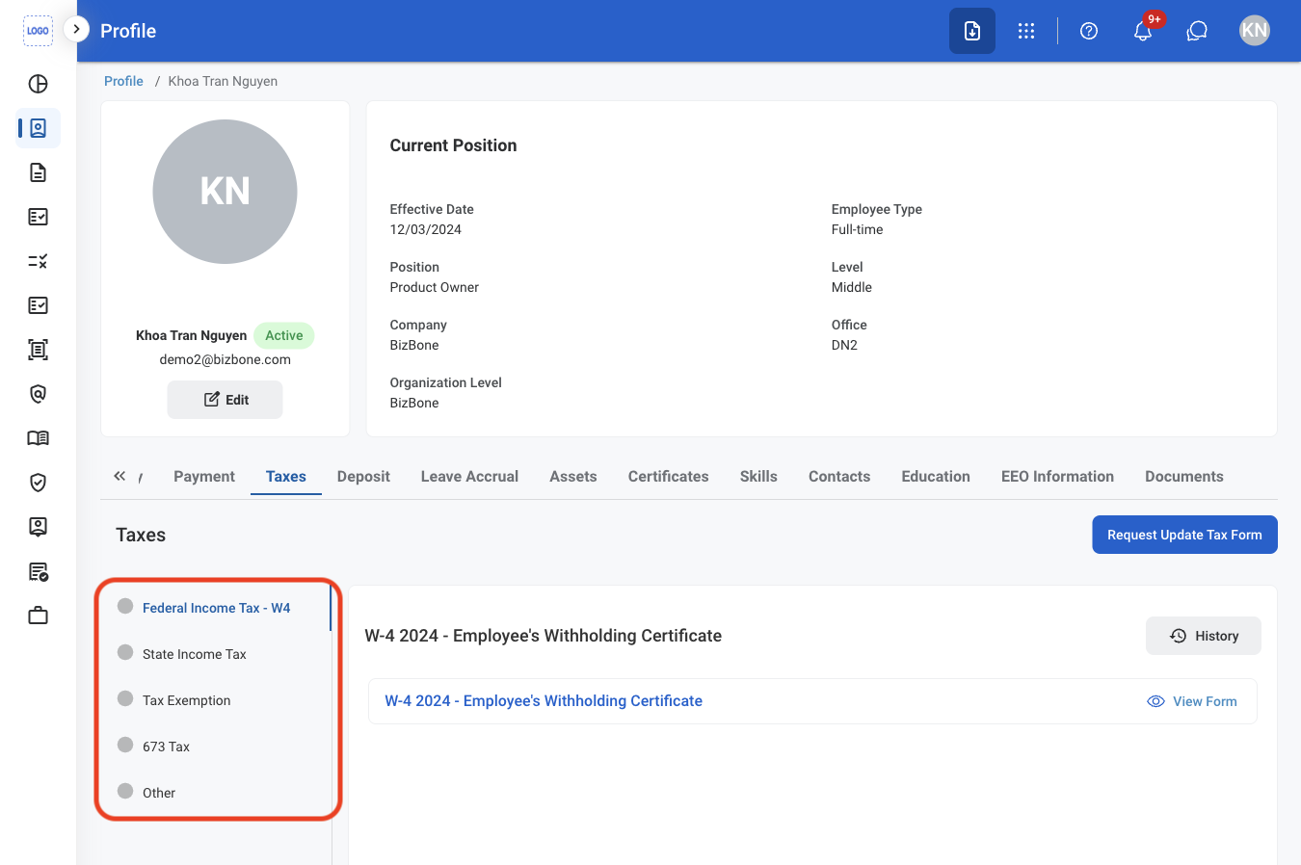This screenshot has height=865, width=1301.
Task: Click the large KN profile picture
Action: (x=225, y=192)
